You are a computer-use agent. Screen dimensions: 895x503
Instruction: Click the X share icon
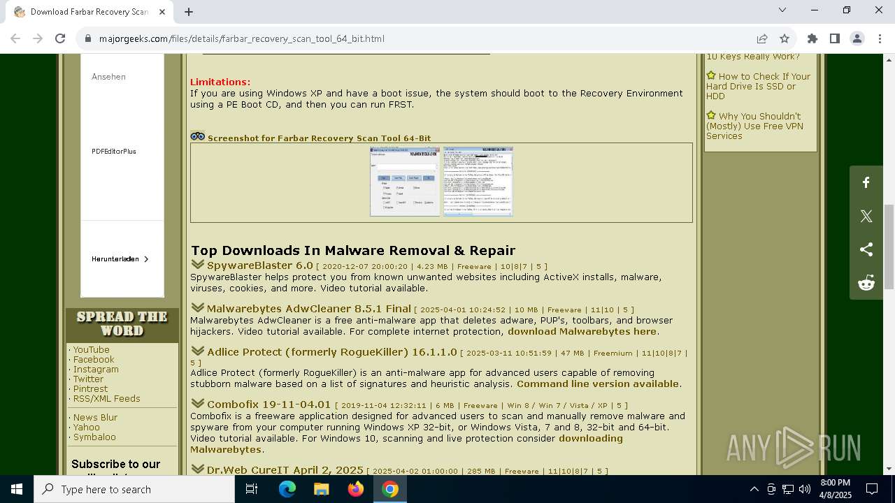click(x=866, y=216)
